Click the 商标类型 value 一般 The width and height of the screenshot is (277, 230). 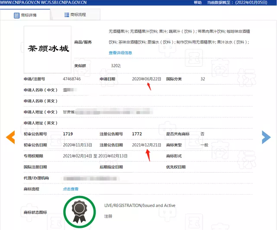point(204,145)
